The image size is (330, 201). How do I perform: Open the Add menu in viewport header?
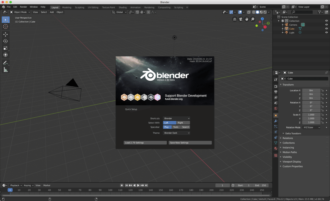tap(52, 12)
